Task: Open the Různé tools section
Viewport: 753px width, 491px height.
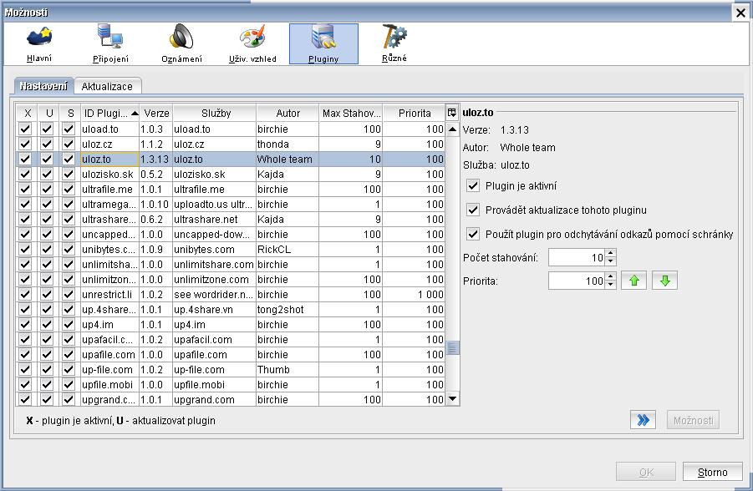Action: [394, 44]
